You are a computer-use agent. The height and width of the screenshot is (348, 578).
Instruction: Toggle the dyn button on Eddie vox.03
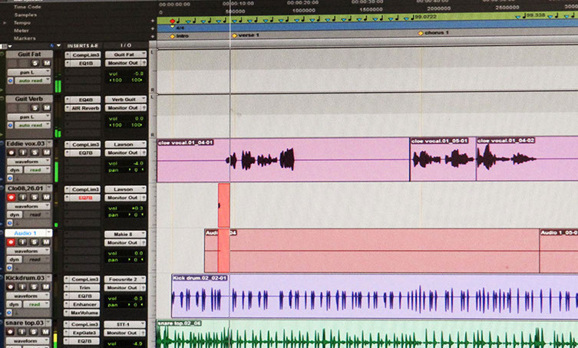[13, 169]
